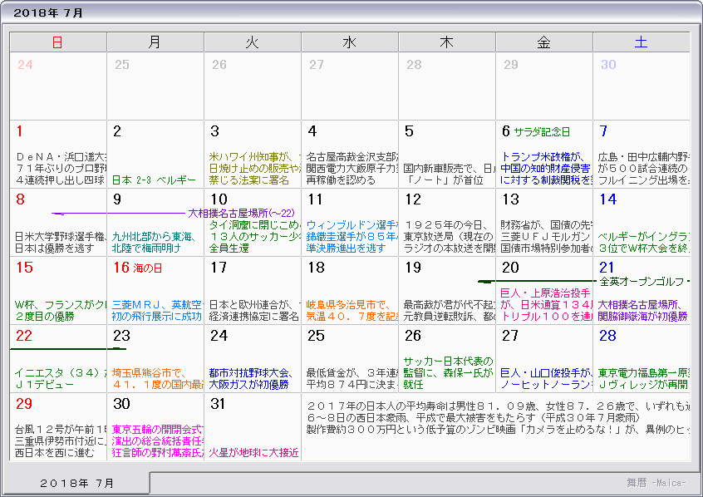Select day 2 date number

tap(117, 131)
